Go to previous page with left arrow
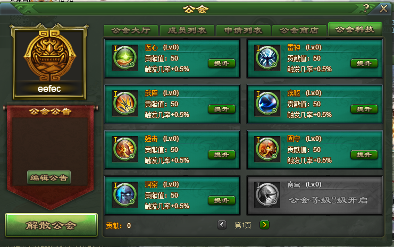This screenshot has width=394, height=247. [222, 225]
